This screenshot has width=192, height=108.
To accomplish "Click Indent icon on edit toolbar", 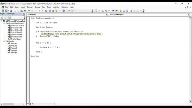I will tap(113, 11).
